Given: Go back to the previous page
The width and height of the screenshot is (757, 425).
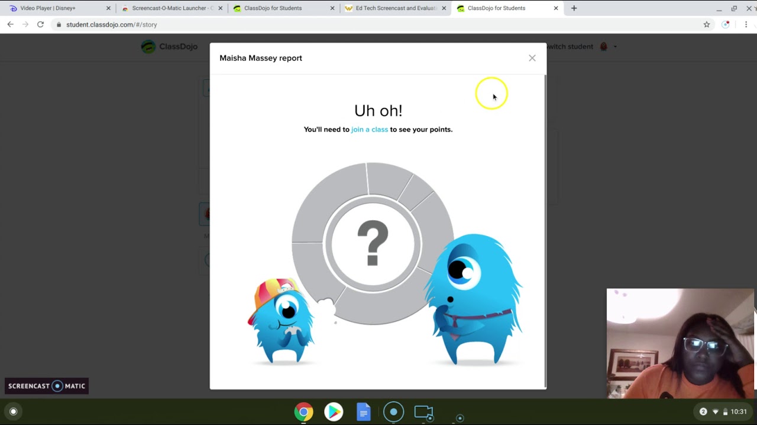Looking at the screenshot, I should tap(10, 24).
